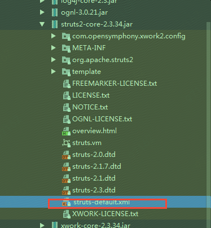This screenshot has width=211, height=228.
Task: Click the struts-2.3.dtd DTD icon
Action: pyautogui.click(x=66, y=190)
